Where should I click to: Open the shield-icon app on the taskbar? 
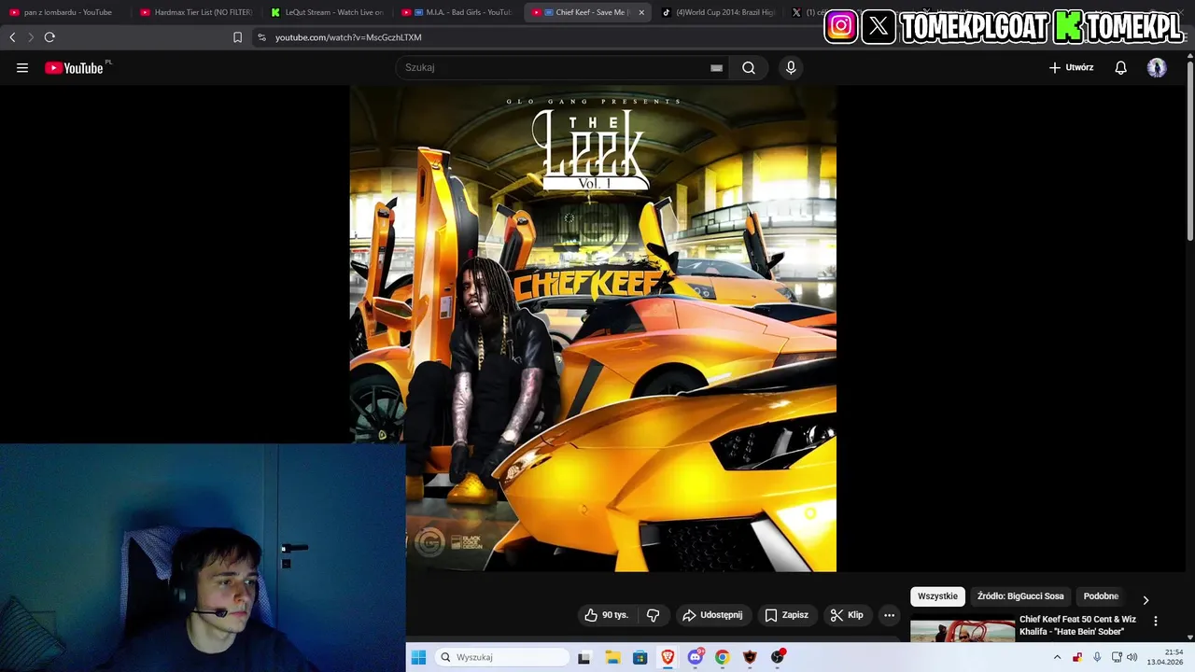[x=750, y=657]
